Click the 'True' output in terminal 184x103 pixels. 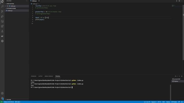coord(32,86)
